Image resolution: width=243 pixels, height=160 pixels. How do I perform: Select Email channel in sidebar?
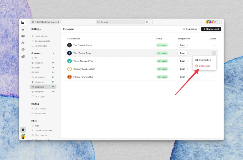tap(43, 68)
